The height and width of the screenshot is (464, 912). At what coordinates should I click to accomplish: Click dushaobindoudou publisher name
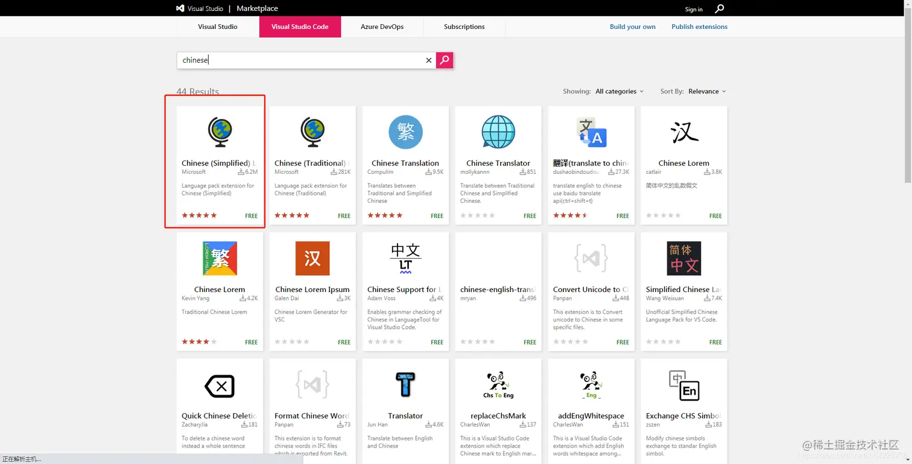point(575,172)
